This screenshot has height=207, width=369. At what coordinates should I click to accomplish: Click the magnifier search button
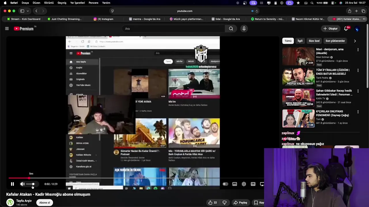231,28
